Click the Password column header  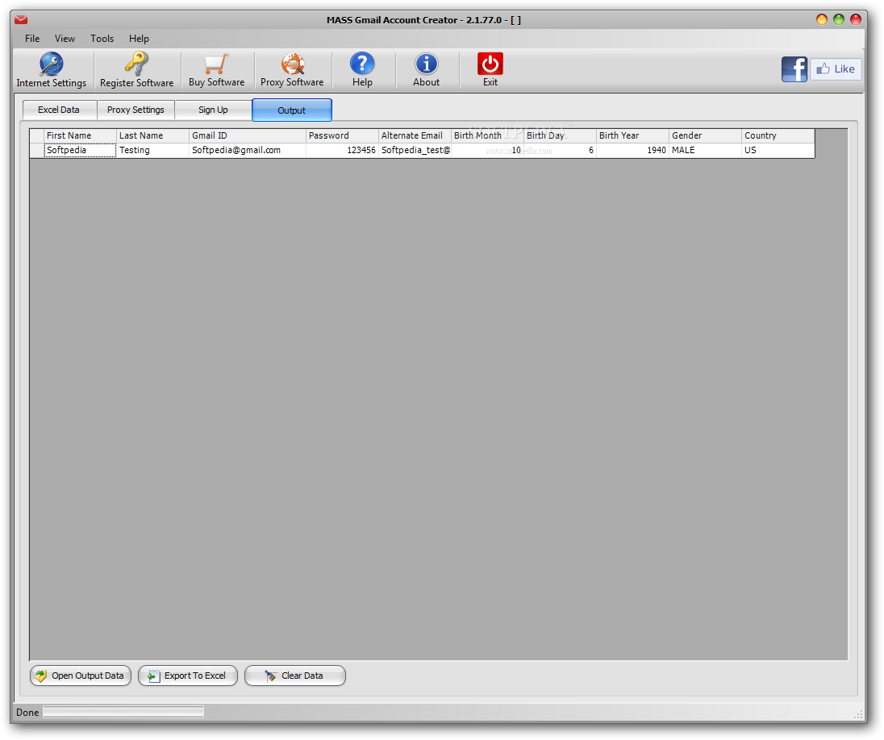[x=342, y=135]
